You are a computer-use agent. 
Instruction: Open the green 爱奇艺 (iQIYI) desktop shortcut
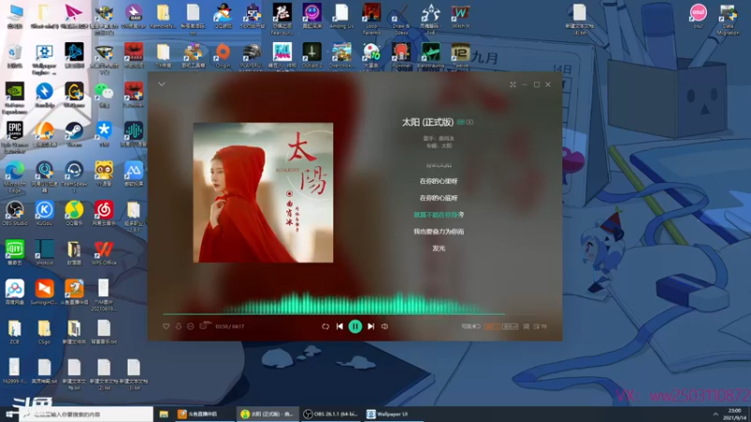(x=14, y=252)
